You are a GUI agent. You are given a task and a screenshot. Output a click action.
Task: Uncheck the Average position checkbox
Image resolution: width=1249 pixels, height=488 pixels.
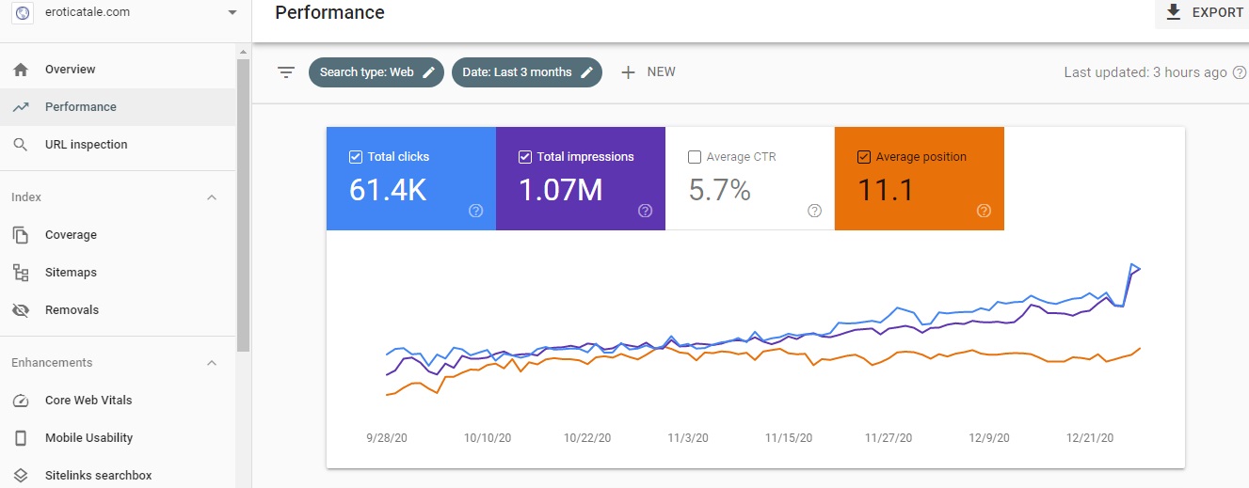(863, 157)
